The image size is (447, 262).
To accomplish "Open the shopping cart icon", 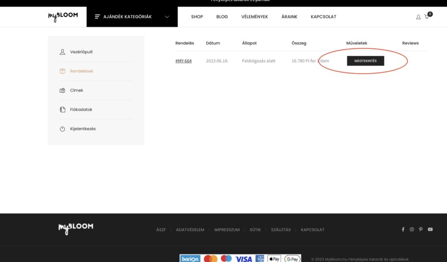I will pyautogui.click(x=426, y=17).
